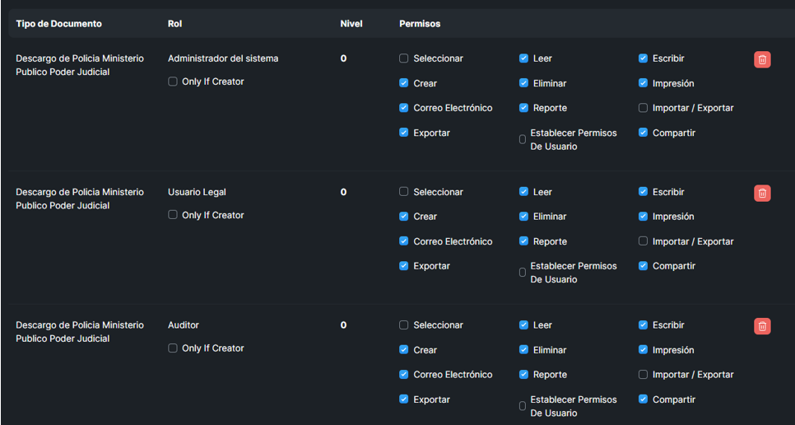The height and width of the screenshot is (425, 795).
Task: Disable Correo Electrónico for Auditor role
Action: click(x=404, y=375)
